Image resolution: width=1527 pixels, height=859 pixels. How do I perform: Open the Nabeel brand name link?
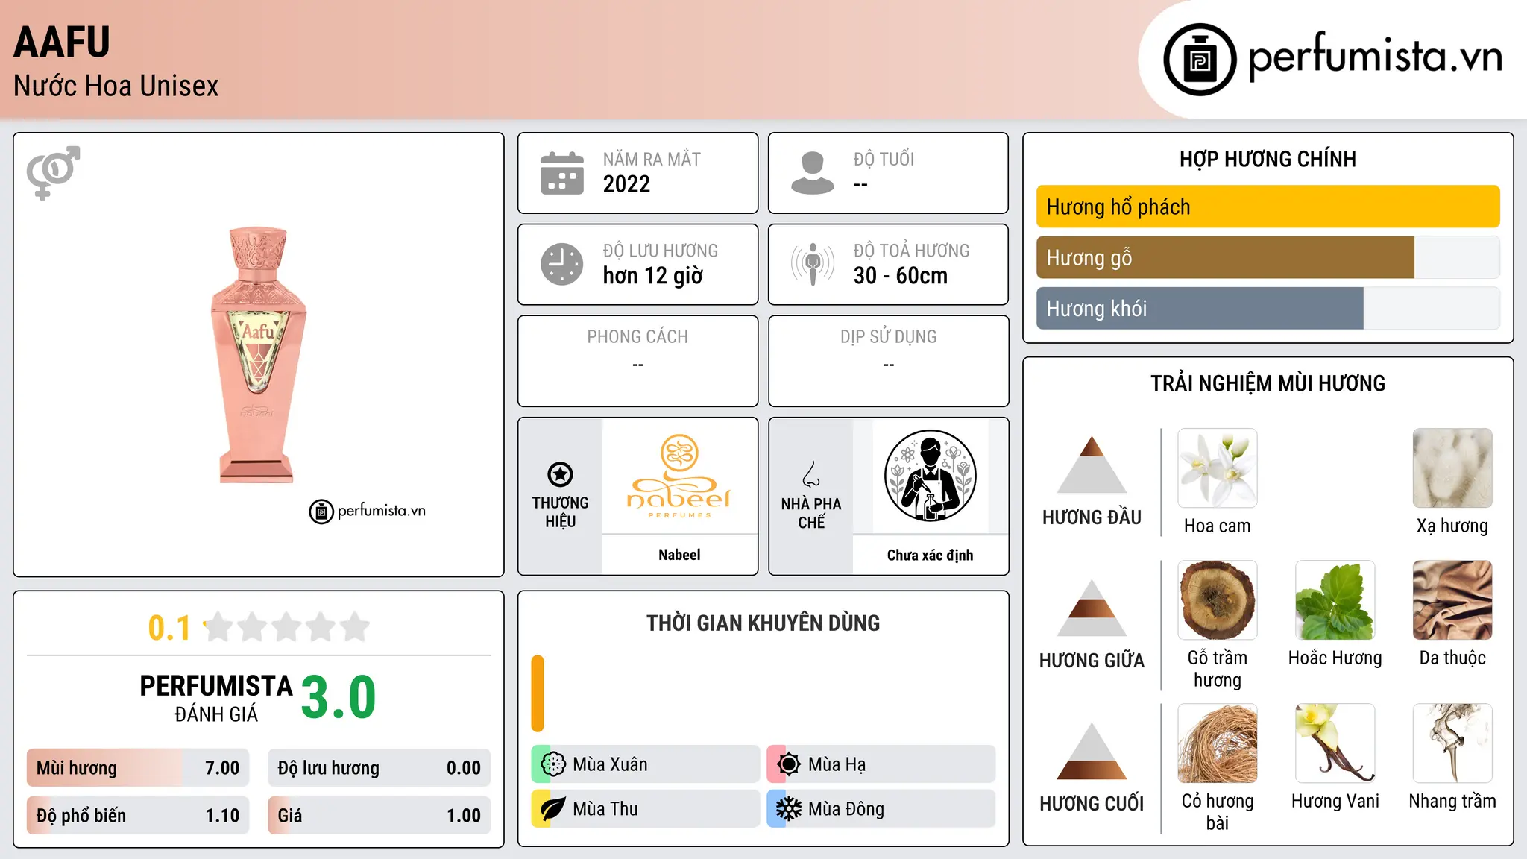coord(679,555)
